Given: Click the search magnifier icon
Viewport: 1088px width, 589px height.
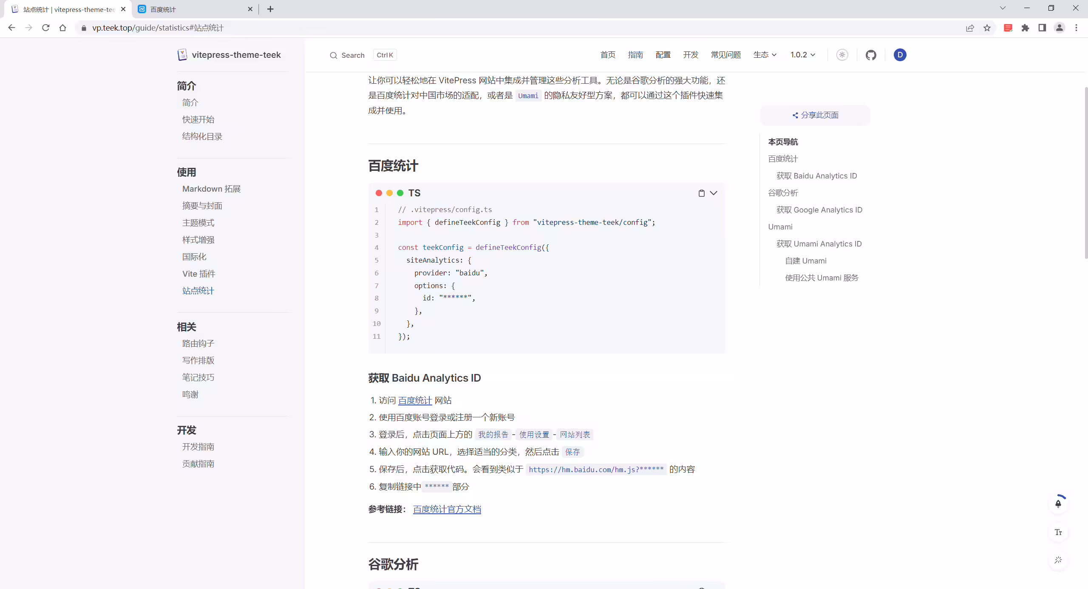Looking at the screenshot, I should pyautogui.click(x=334, y=55).
